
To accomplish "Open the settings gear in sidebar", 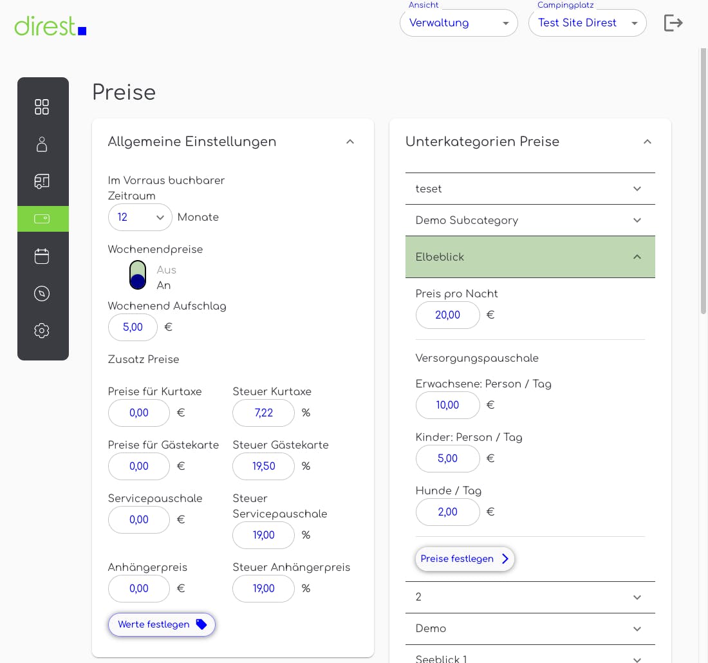I will (x=42, y=331).
